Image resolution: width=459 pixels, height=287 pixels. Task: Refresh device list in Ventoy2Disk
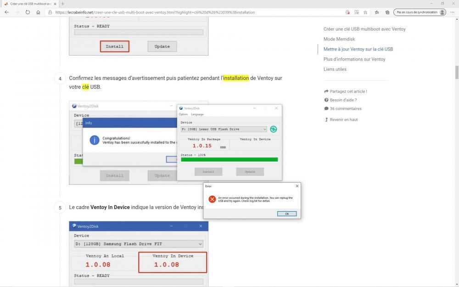click(x=273, y=129)
